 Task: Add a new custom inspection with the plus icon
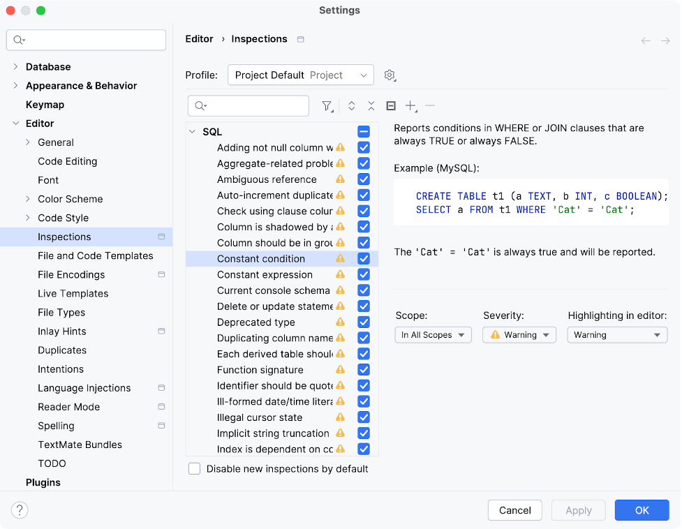(410, 105)
